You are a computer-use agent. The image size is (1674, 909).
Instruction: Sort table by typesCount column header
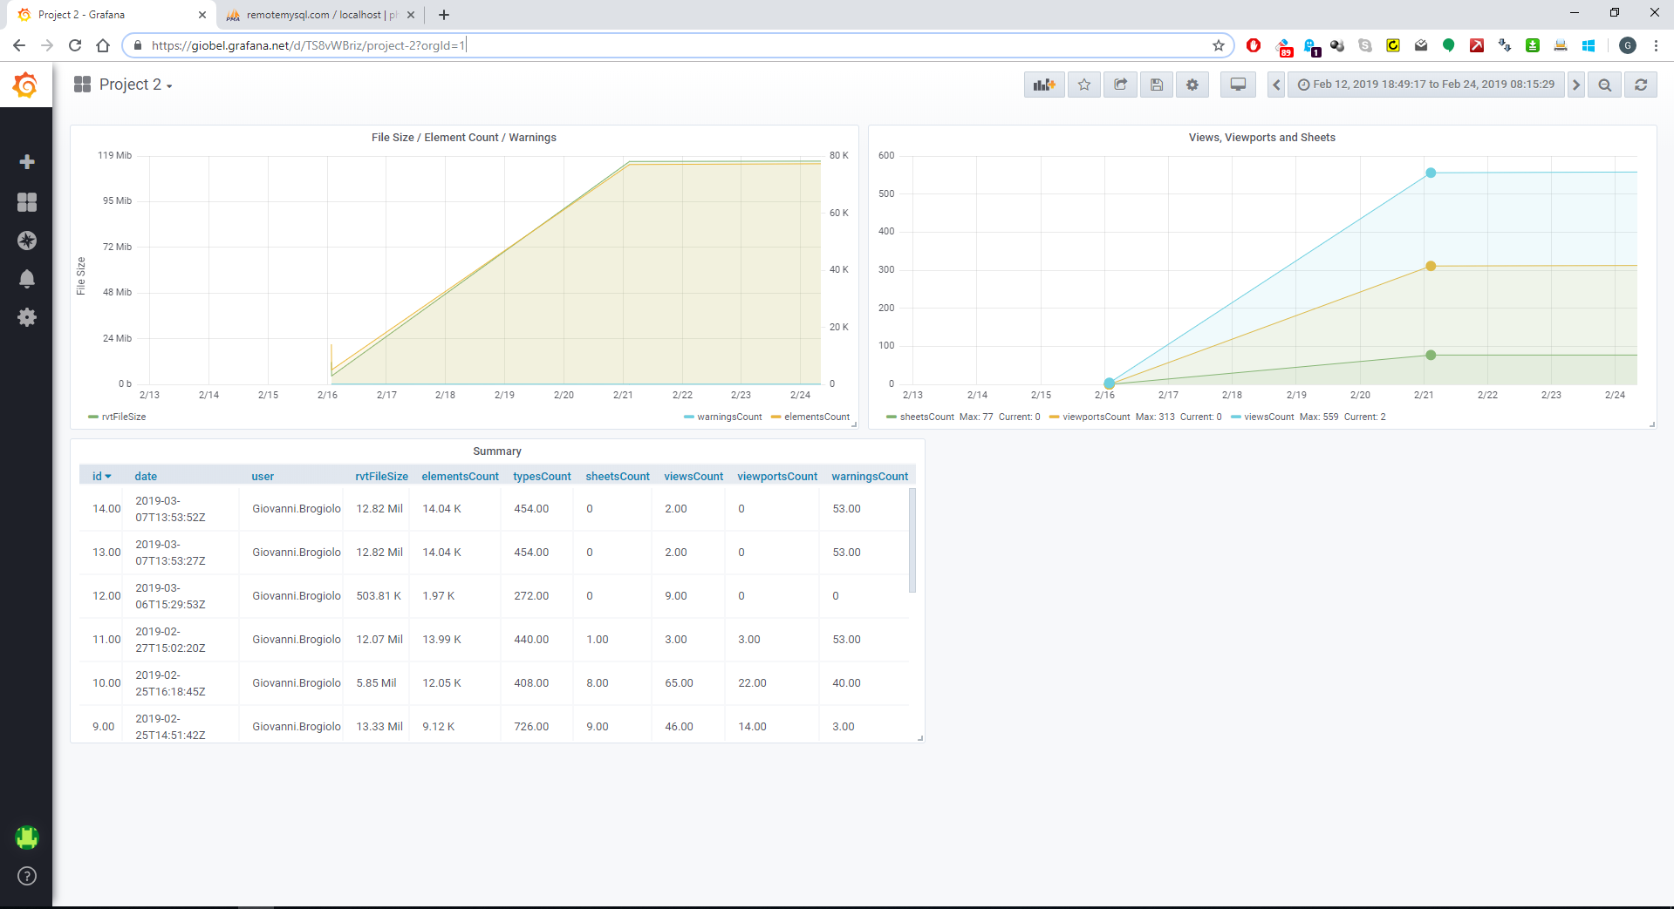pyautogui.click(x=542, y=477)
